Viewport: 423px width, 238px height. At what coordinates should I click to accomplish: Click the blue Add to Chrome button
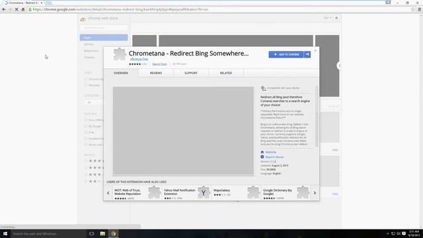pos(286,54)
